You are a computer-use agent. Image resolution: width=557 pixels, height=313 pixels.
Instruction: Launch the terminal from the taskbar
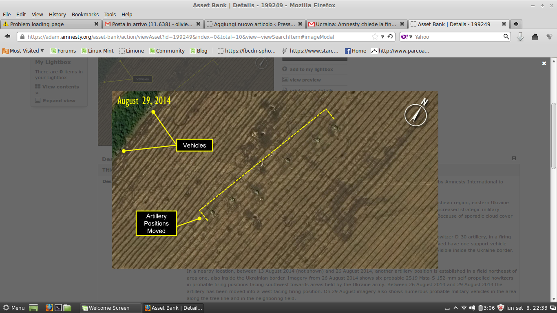58,308
